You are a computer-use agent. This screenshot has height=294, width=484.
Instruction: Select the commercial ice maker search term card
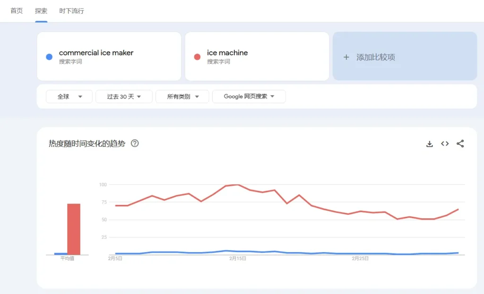pyautogui.click(x=109, y=56)
